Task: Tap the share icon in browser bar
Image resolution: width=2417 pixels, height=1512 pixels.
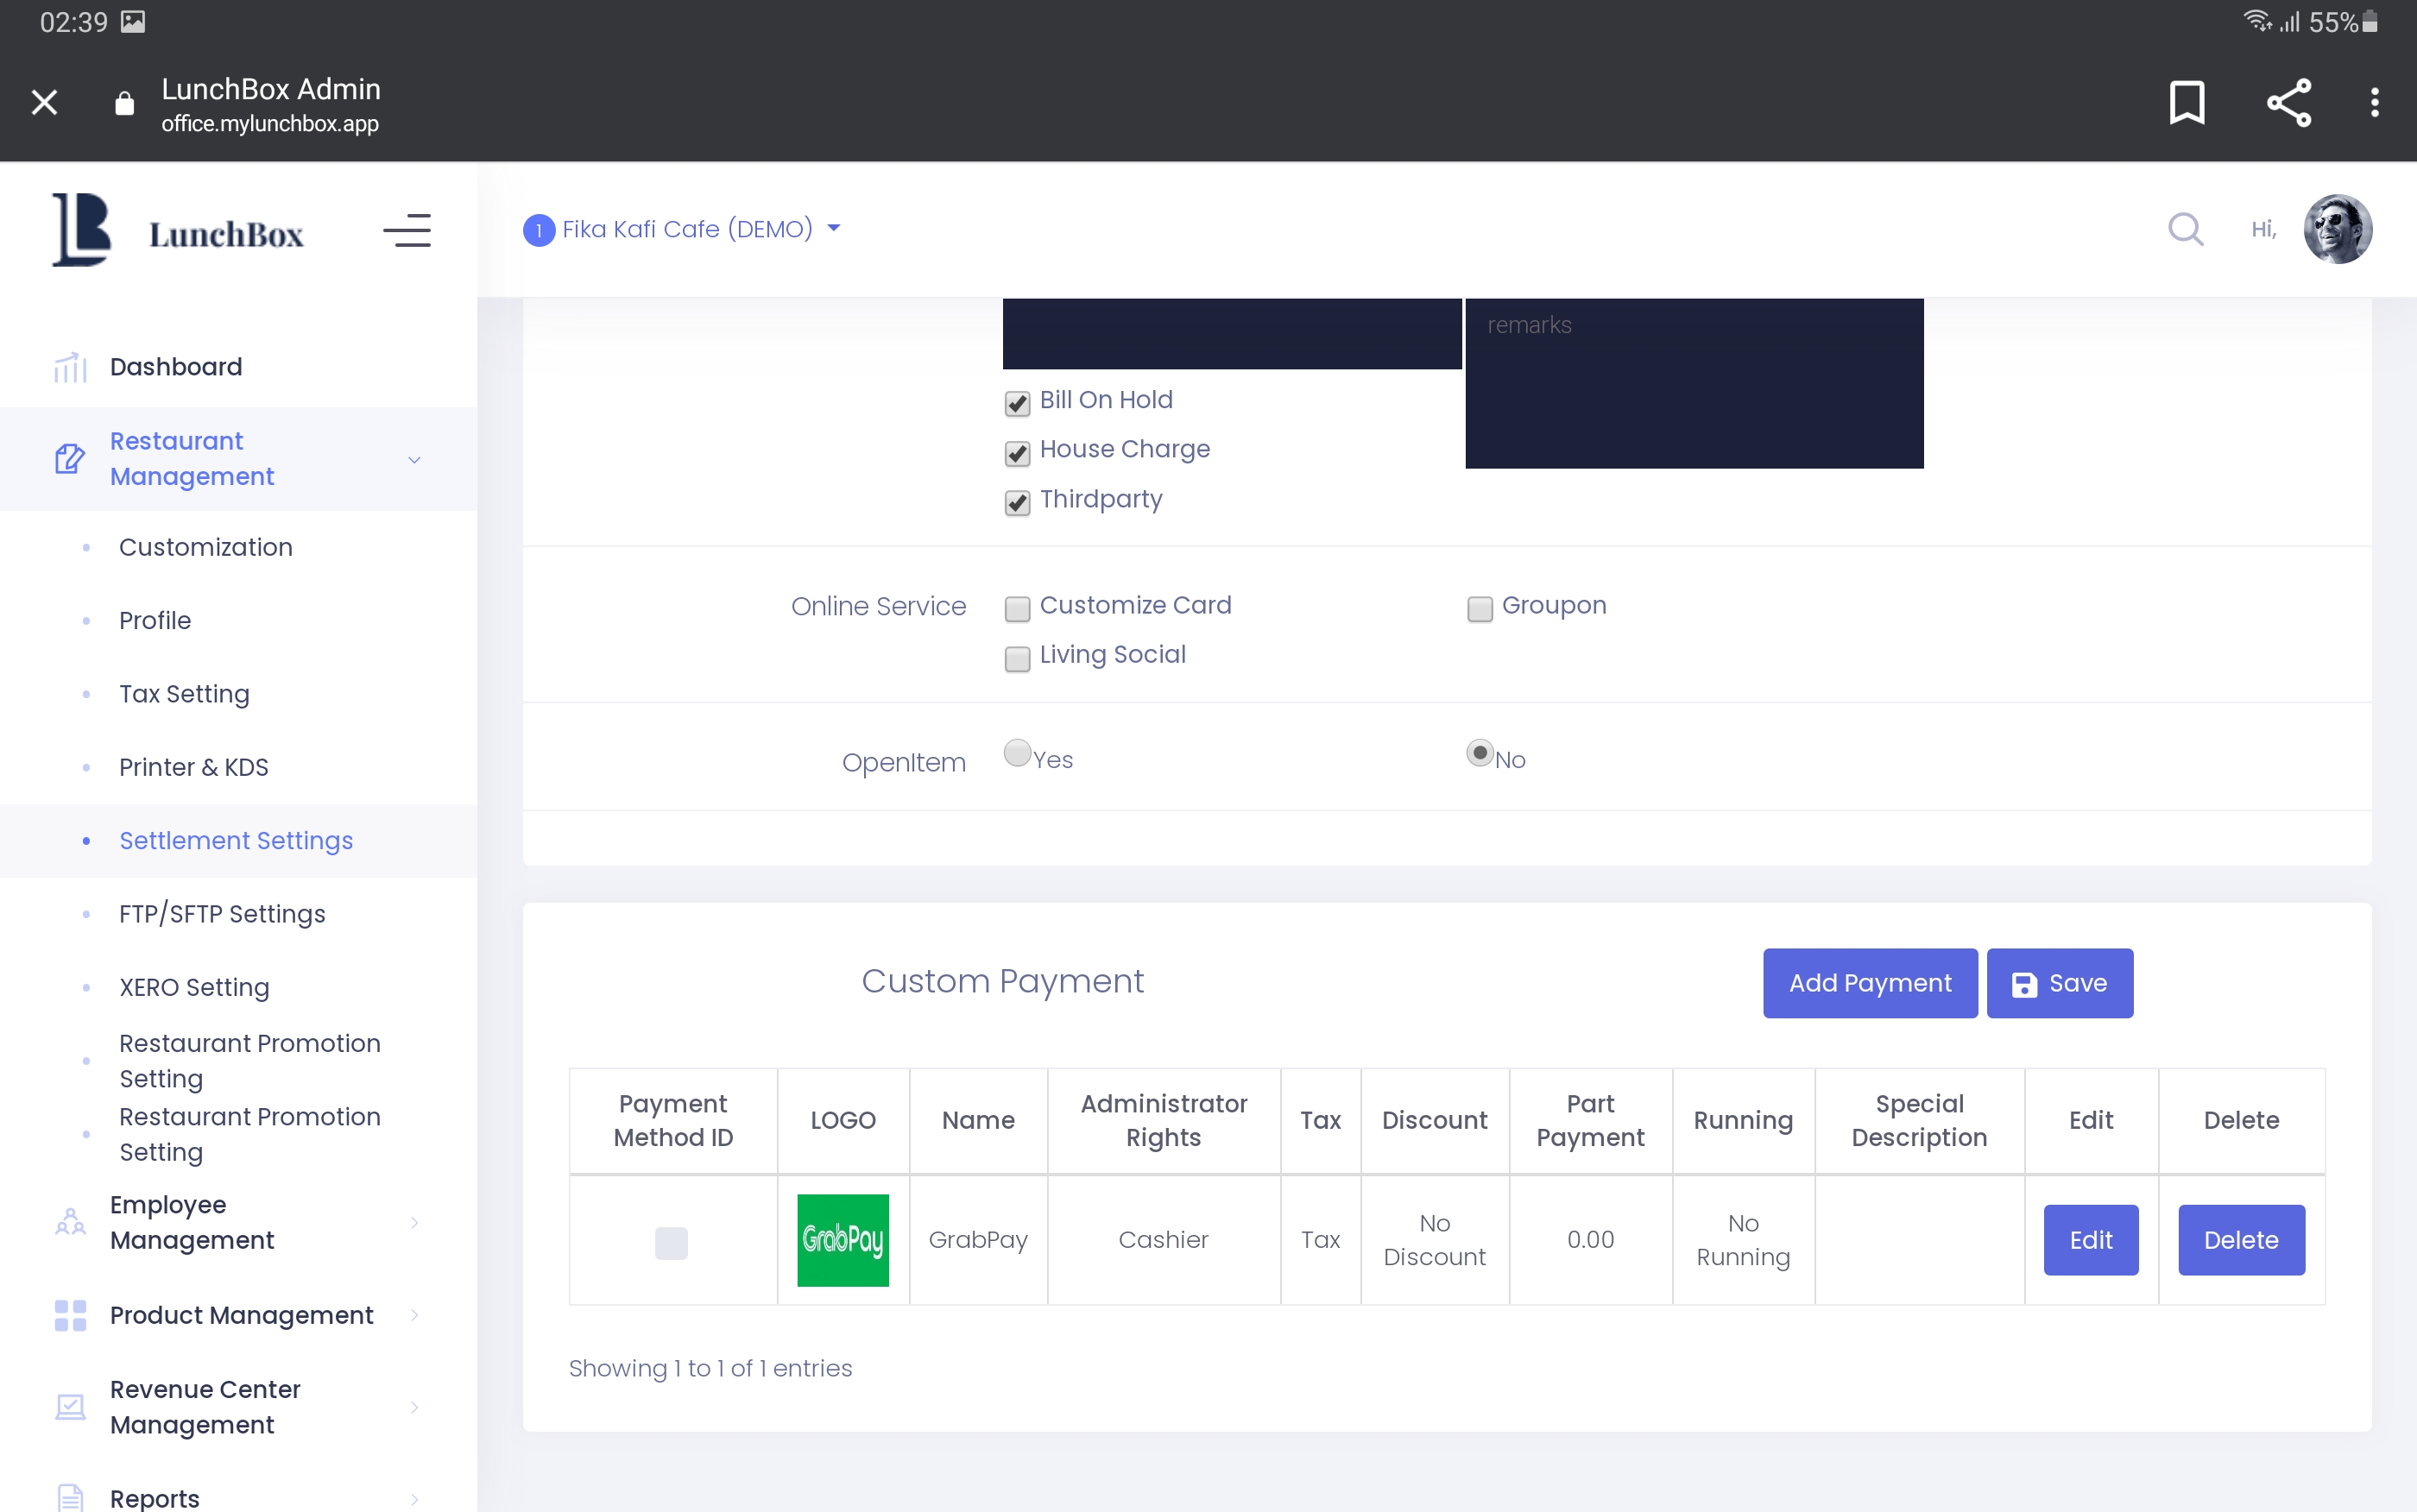Action: 2288,102
